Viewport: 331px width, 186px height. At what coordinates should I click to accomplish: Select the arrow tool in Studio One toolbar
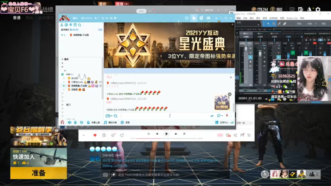[x=268, y=24]
